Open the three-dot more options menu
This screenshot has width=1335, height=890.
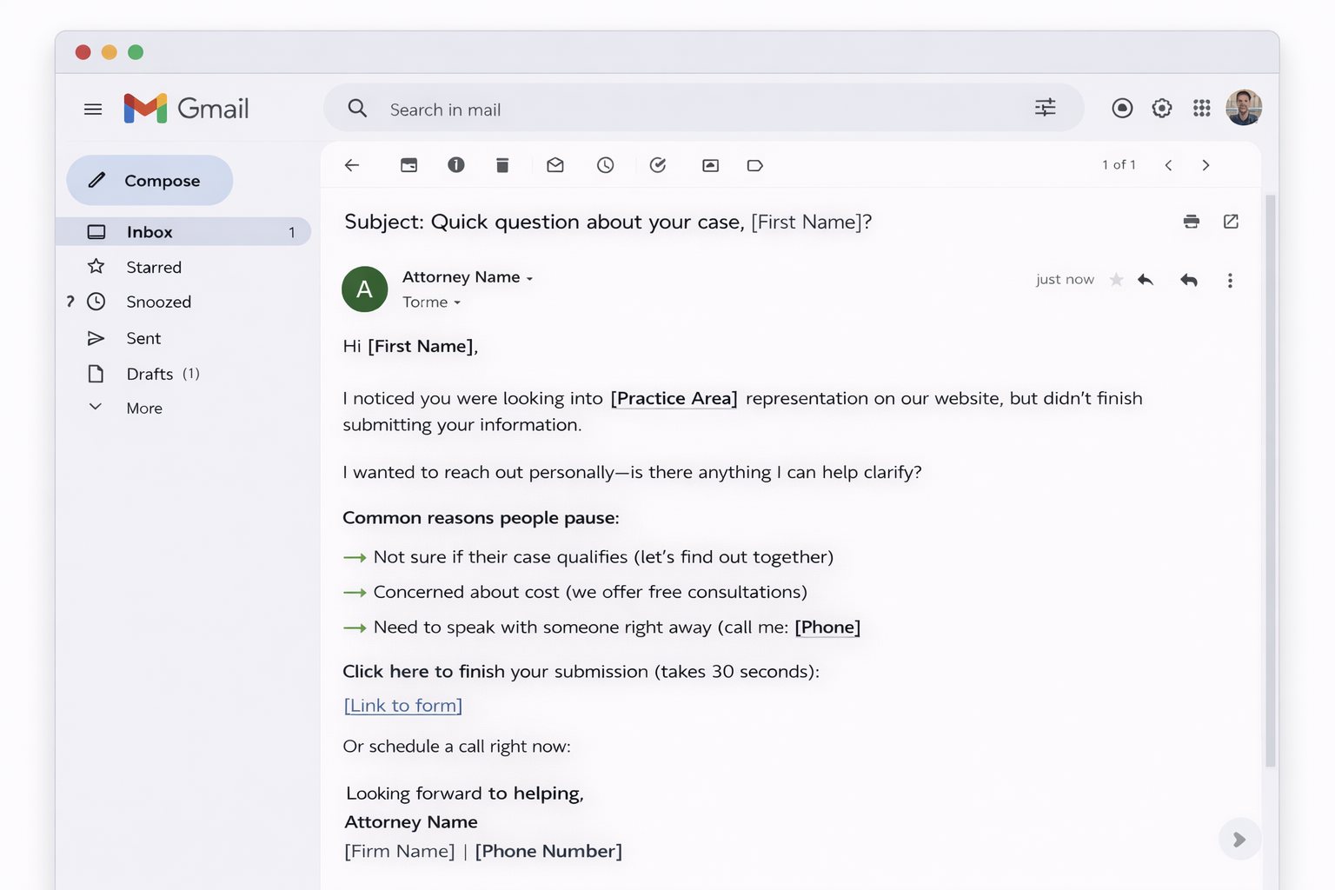[1230, 280]
